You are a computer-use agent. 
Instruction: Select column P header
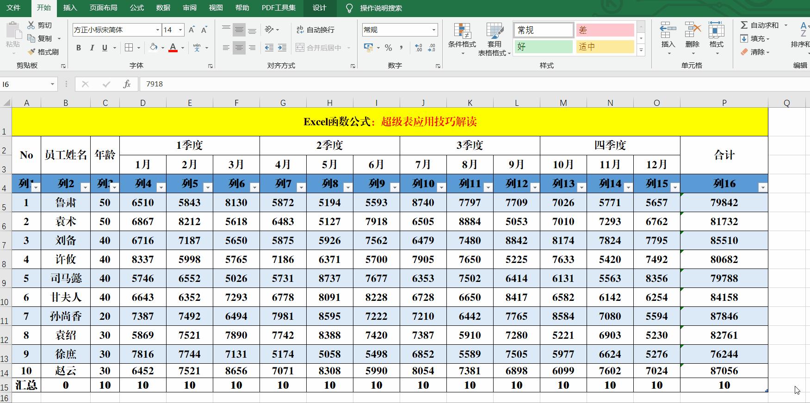724,103
